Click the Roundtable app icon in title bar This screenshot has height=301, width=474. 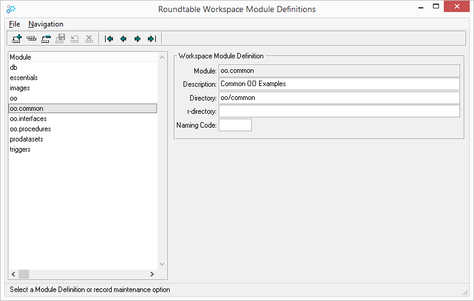pyautogui.click(x=11, y=9)
